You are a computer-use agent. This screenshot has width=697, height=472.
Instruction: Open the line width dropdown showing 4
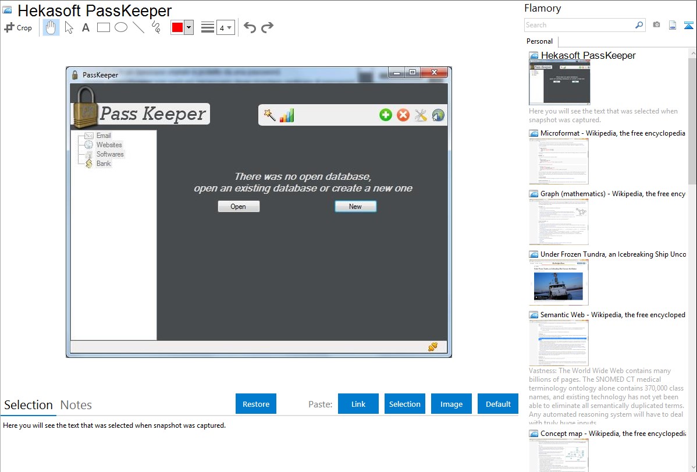pos(225,27)
